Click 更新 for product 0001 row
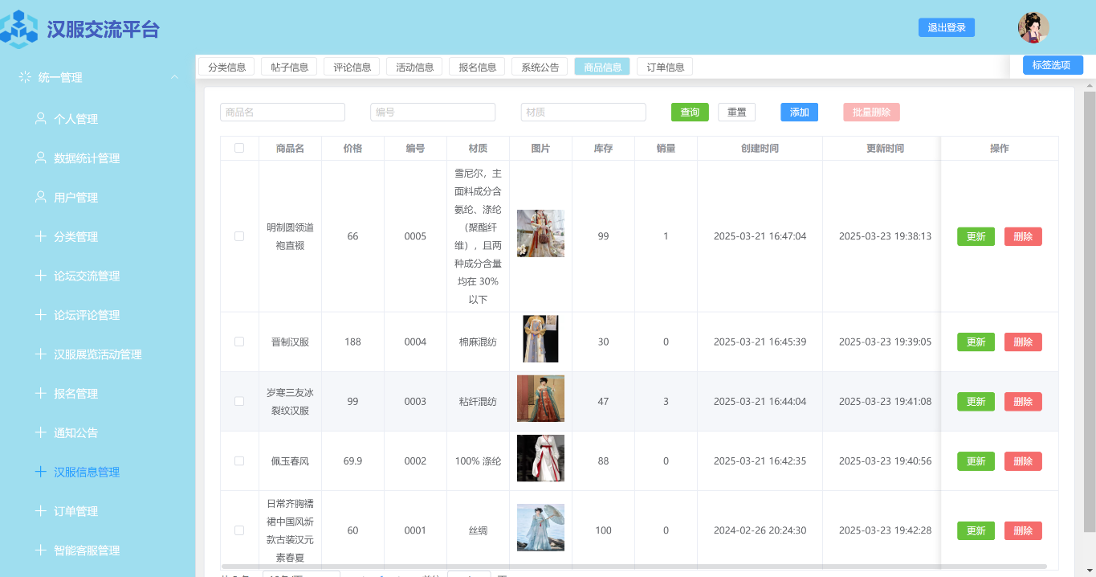This screenshot has width=1096, height=577. [x=976, y=530]
